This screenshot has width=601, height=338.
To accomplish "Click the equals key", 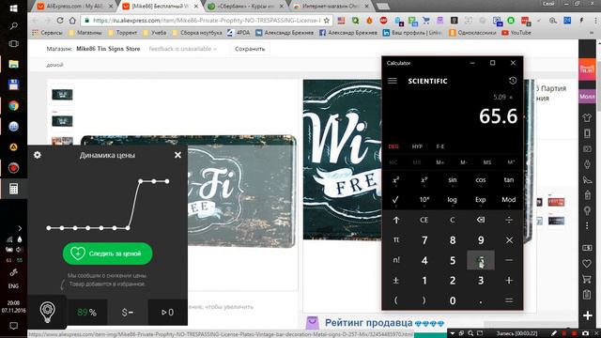I will (509, 300).
